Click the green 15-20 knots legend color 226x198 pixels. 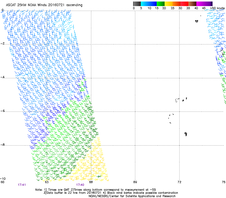pos(161,4)
